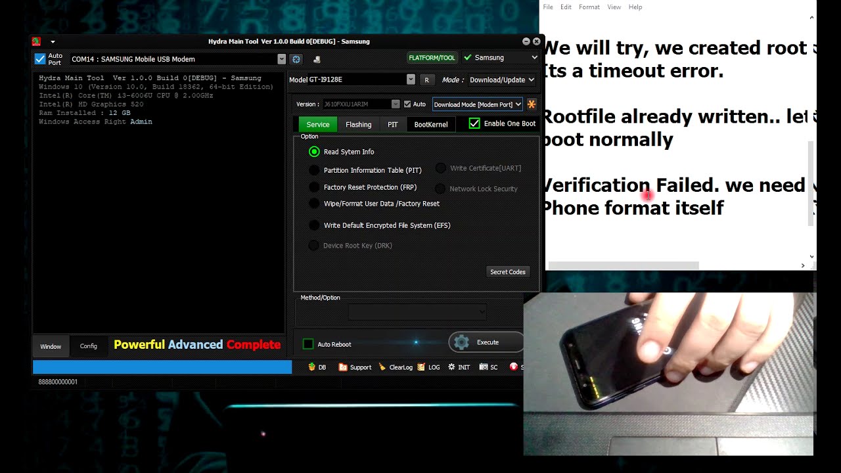Click the device manager icon next to scan icon
Screen dimensions: 841x473
coord(317,59)
